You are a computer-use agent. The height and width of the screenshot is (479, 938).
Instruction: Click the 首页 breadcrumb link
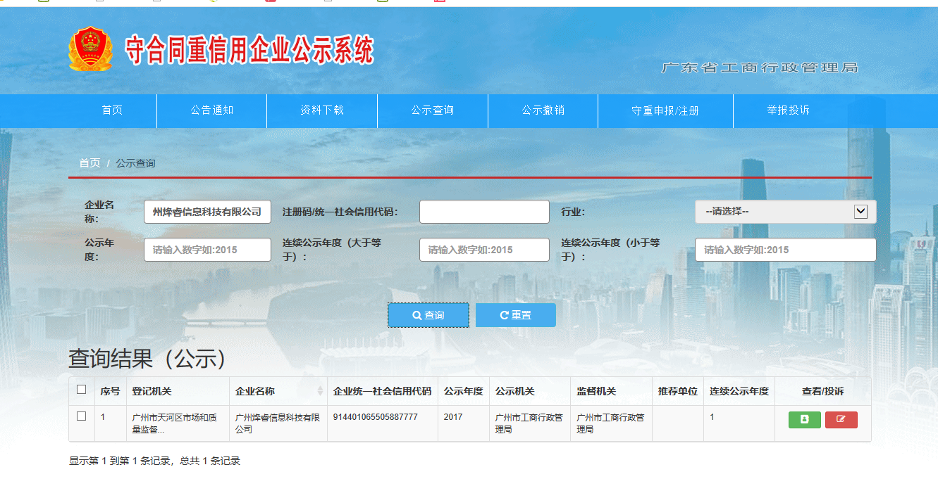pyautogui.click(x=90, y=163)
